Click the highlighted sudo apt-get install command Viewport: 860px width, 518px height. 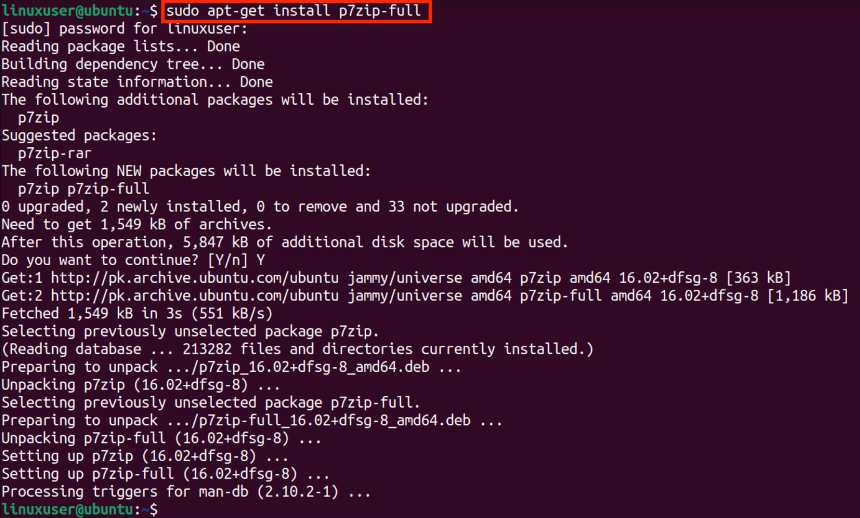coord(293,11)
